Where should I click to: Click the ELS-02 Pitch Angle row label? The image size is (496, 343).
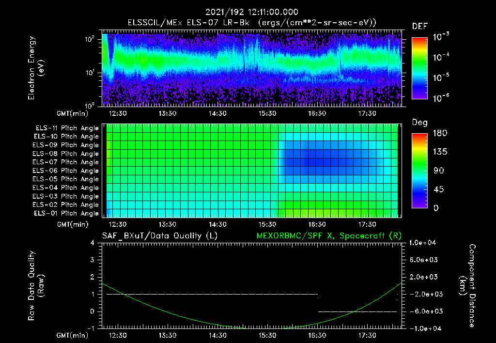(65, 205)
